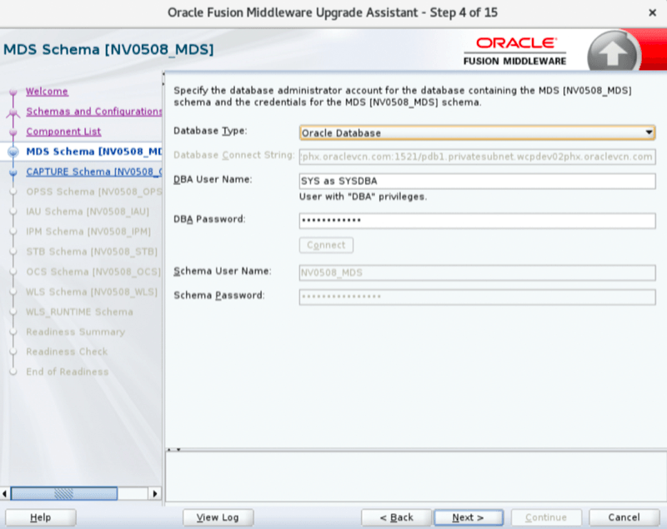Click the horizontal scrollbar thumb in navigation pane

coord(64,493)
